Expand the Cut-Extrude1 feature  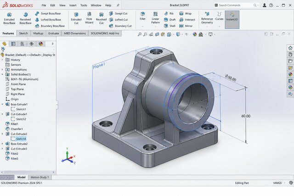(x=2, y=114)
